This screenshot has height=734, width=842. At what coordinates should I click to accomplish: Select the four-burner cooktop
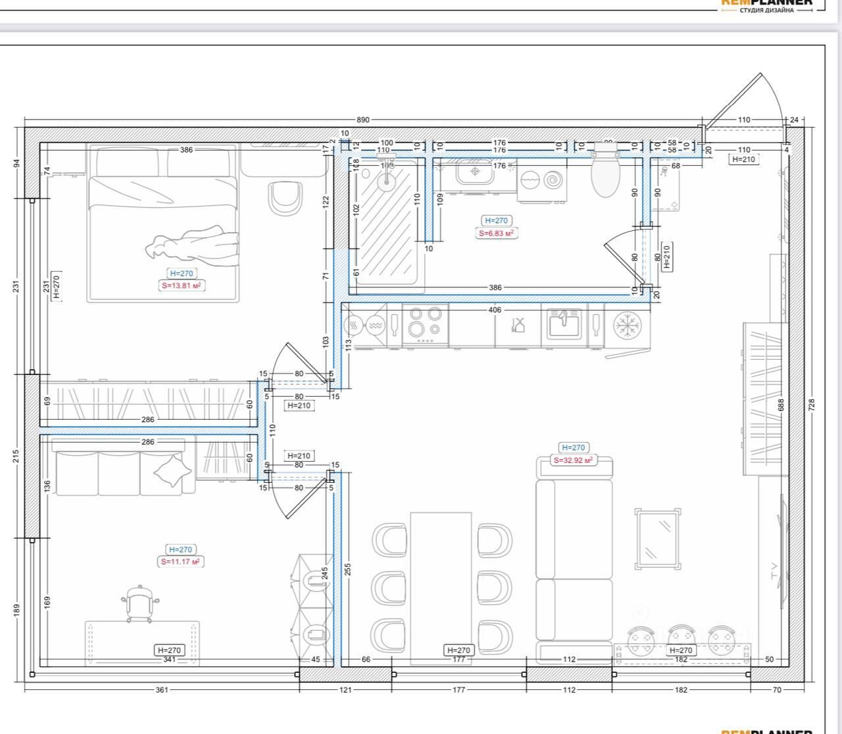[425, 323]
